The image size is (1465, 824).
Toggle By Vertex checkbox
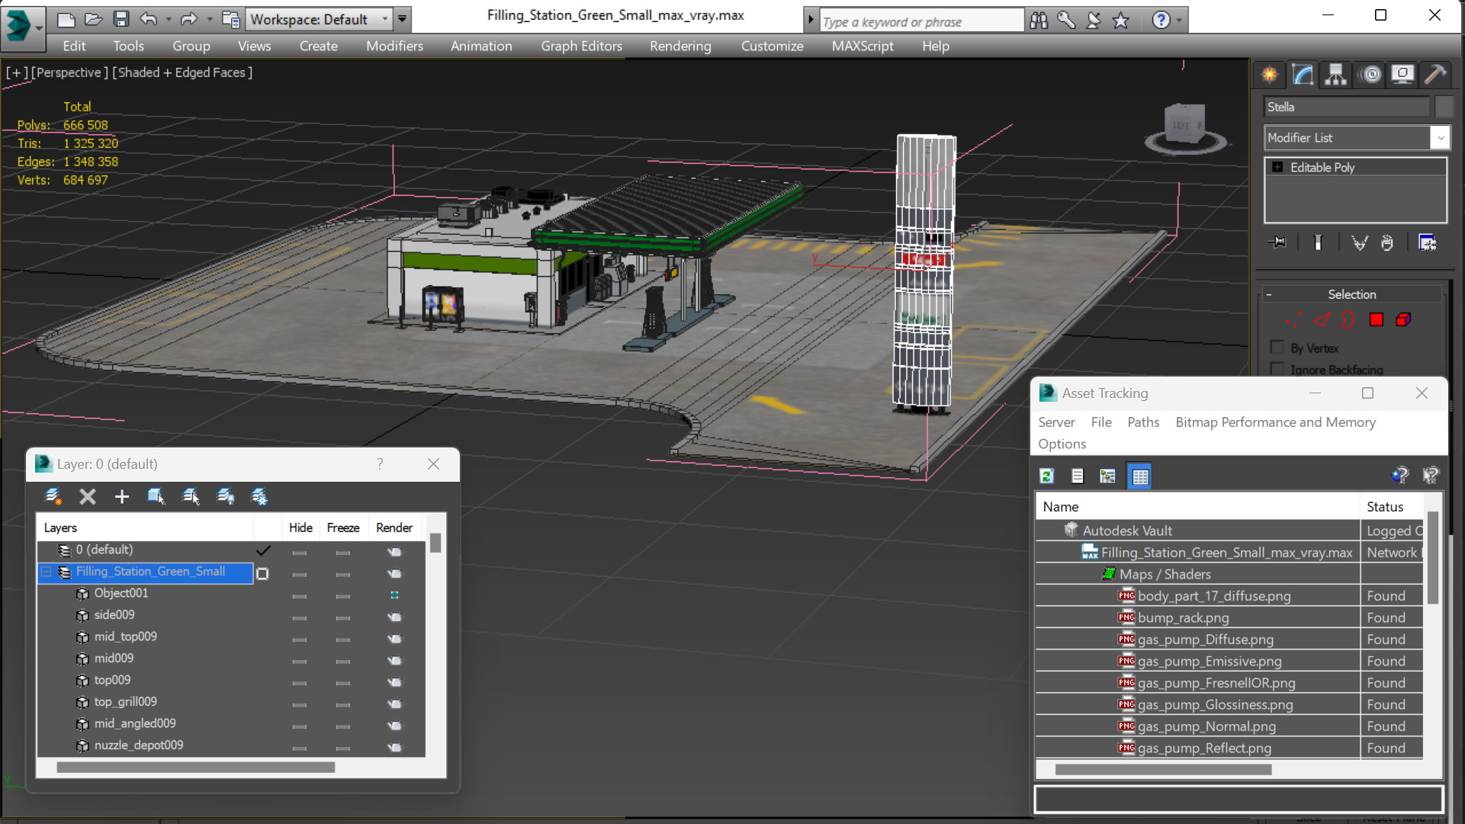(x=1277, y=348)
